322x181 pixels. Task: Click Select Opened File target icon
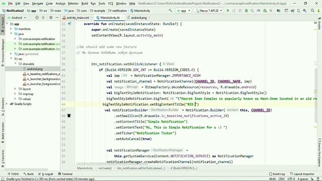click(37, 18)
